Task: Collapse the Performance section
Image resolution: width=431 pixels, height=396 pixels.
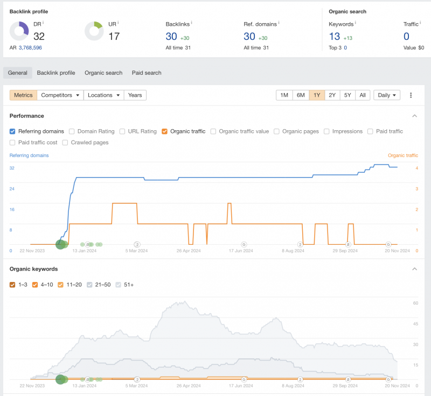Action: click(414, 116)
